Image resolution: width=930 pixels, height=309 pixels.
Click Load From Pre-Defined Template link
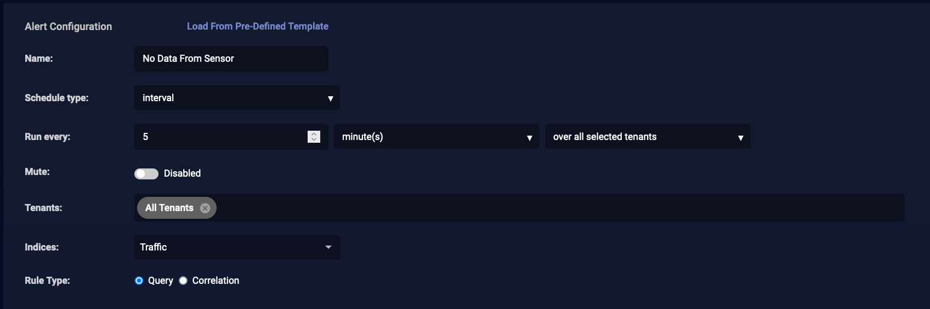click(258, 26)
